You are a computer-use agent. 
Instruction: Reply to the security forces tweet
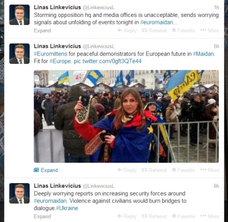coord(127,216)
